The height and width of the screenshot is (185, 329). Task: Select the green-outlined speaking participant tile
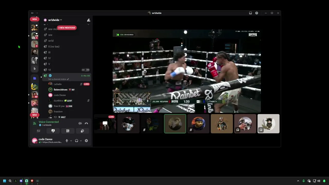tap(175, 124)
